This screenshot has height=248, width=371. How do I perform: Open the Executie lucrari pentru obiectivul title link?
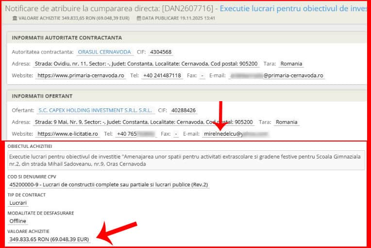click(x=293, y=9)
